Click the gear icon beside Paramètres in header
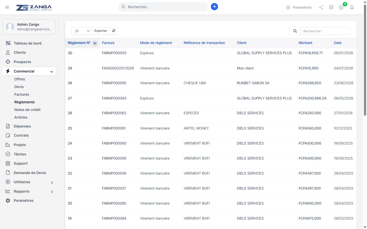The height and width of the screenshot is (229, 367). click(x=288, y=7)
